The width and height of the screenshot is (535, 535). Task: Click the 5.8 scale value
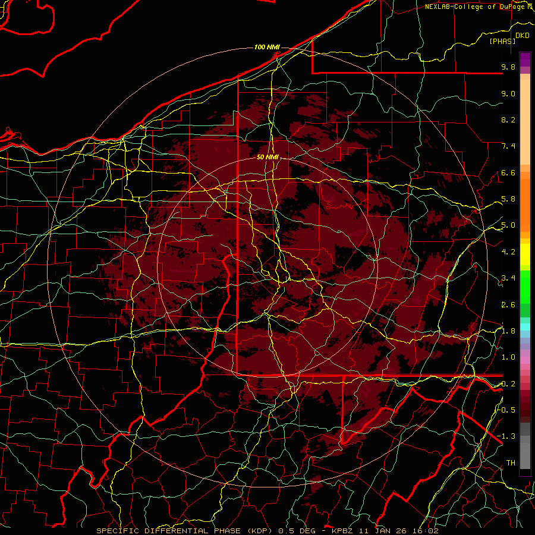508,199
